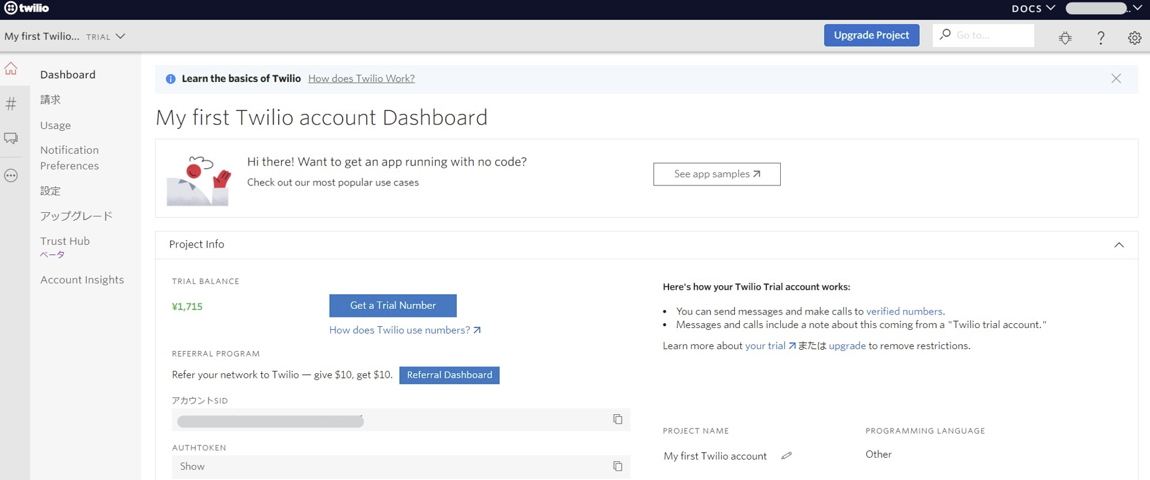This screenshot has width=1150, height=480.
Task: Open 設定 settings sidebar item
Action: point(50,191)
